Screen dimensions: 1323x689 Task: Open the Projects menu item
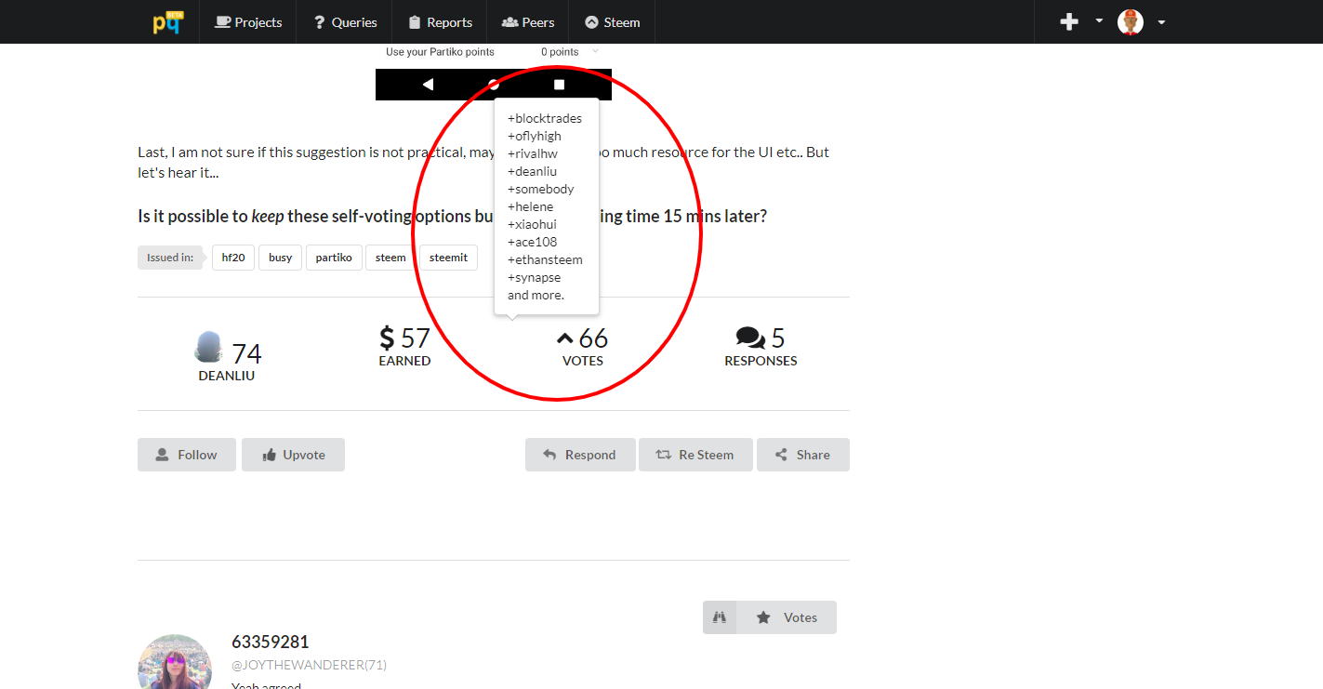(x=248, y=22)
